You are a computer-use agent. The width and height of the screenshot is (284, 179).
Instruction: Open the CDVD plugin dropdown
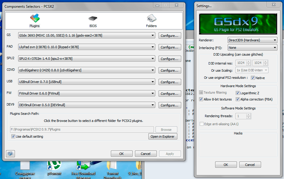tap(87, 70)
